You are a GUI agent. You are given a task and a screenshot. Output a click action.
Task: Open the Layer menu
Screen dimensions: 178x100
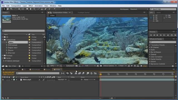pos(25,6)
